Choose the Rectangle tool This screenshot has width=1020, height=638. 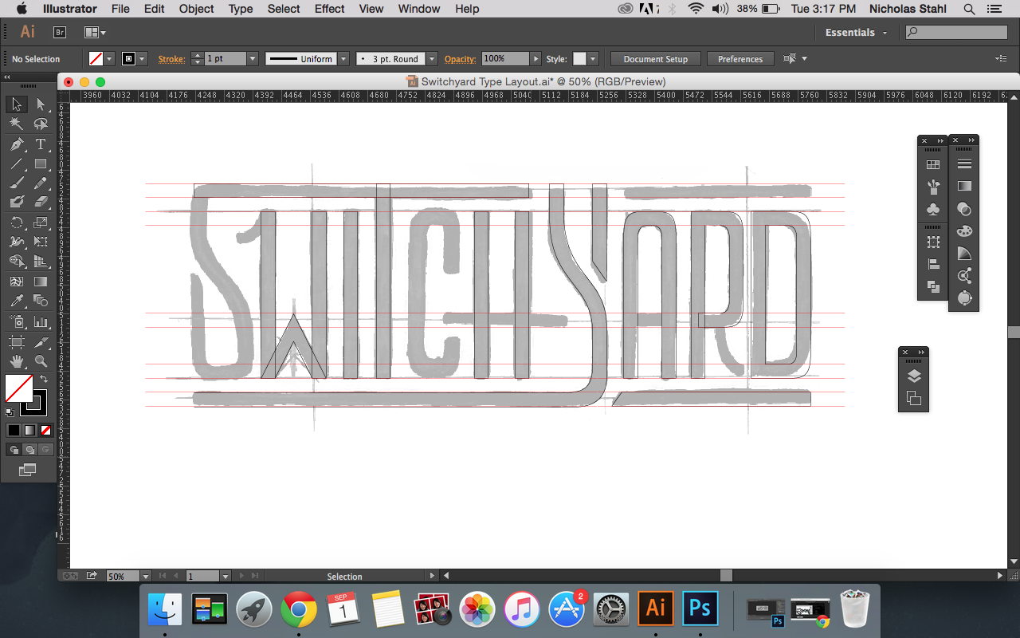(41, 164)
